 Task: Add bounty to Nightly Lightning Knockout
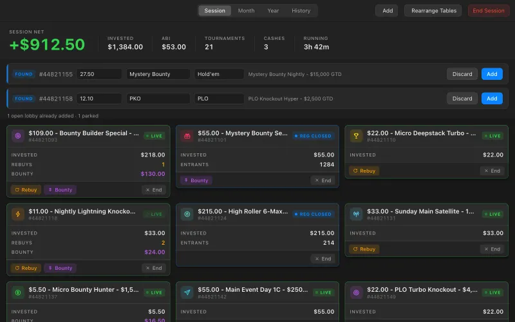point(60,268)
